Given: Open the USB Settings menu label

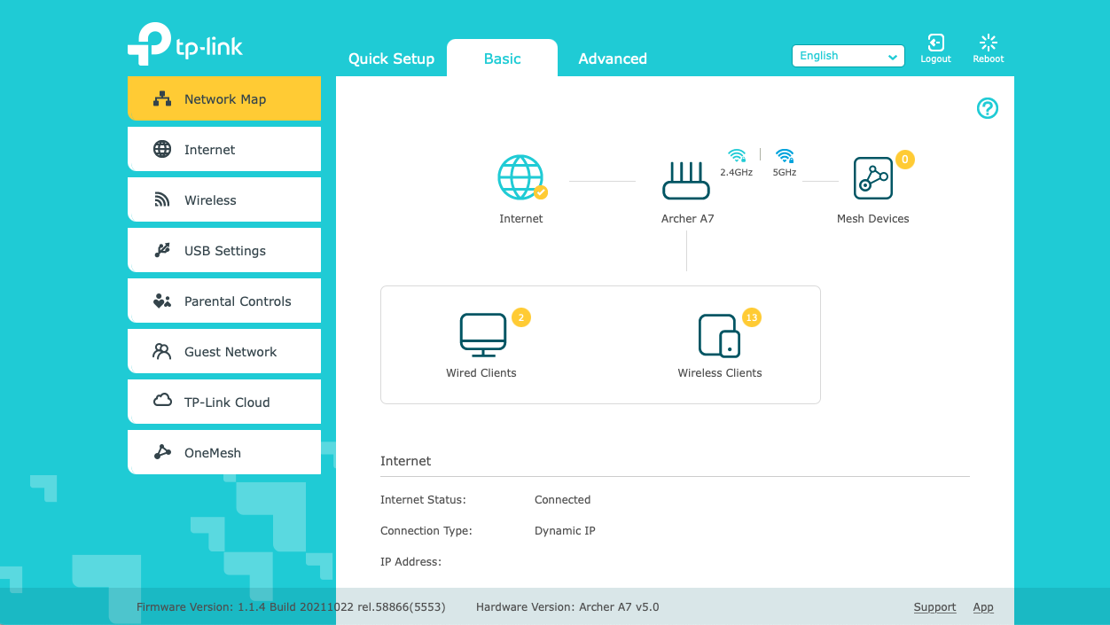Looking at the screenshot, I should click(225, 251).
